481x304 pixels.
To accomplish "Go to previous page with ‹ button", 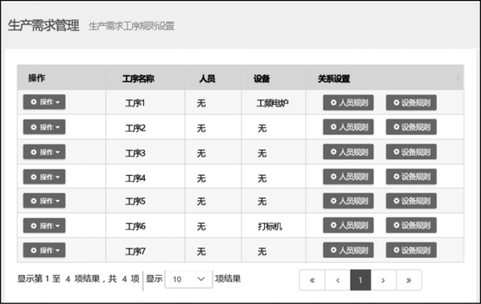I will click(x=337, y=280).
